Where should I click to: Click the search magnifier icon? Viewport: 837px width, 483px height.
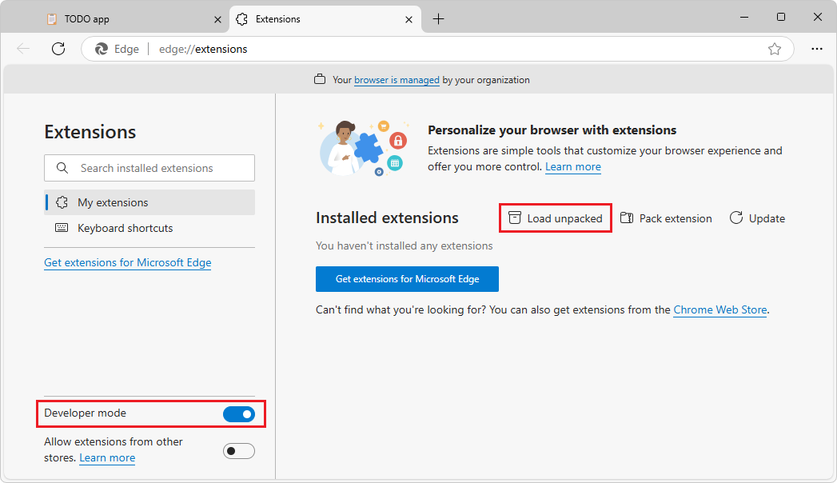pyautogui.click(x=62, y=168)
